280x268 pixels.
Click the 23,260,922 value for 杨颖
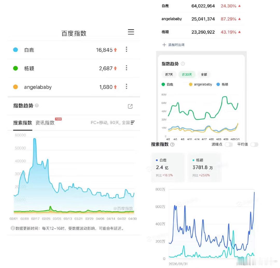pyautogui.click(x=203, y=32)
